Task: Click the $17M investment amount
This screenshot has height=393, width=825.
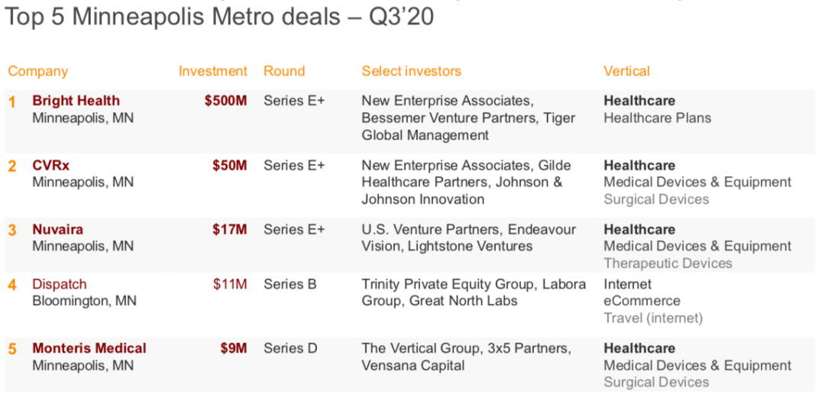Action: 229,230
